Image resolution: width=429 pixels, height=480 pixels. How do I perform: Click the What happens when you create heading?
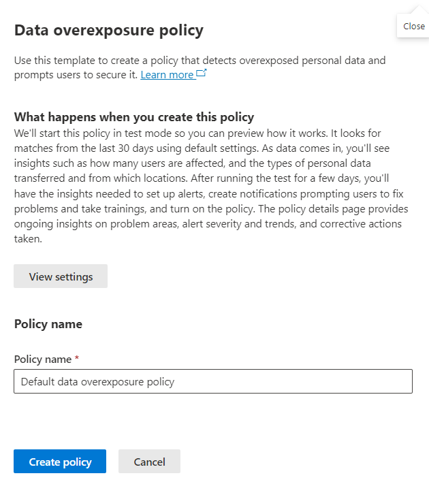click(x=134, y=116)
